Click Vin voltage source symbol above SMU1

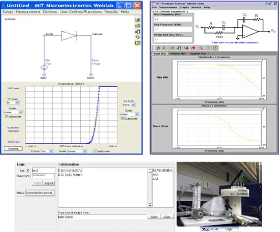coord(44,68)
